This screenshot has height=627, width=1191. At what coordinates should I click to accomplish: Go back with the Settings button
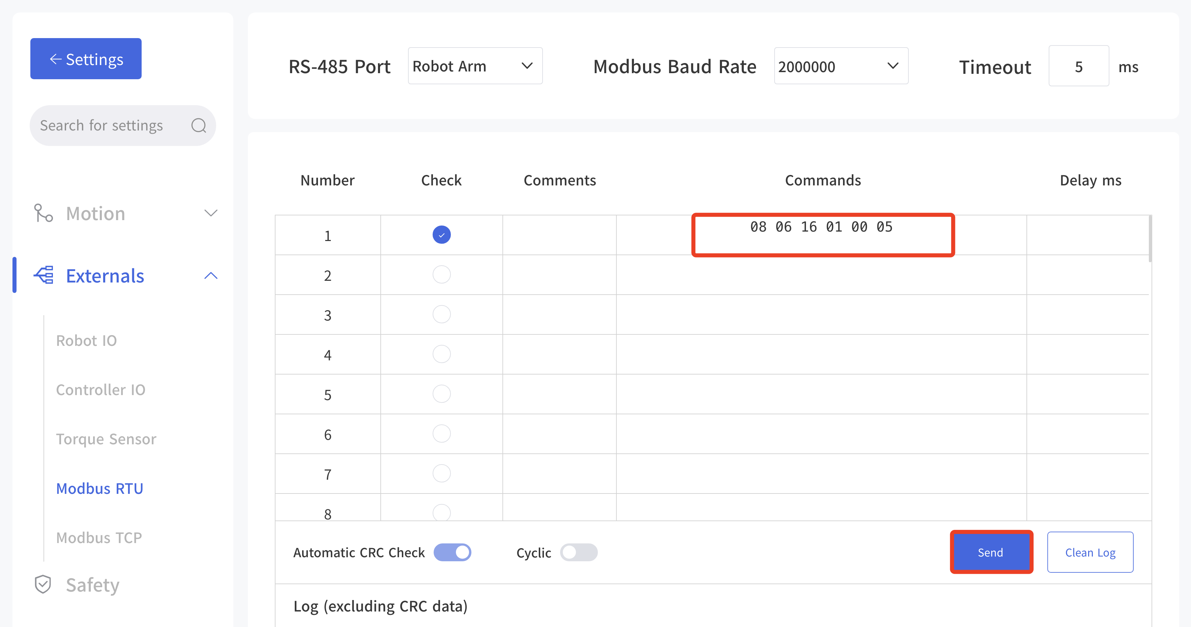tap(86, 59)
